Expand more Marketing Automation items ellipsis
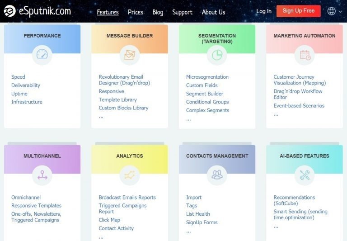The image size is (347, 241). tap(276, 115)
